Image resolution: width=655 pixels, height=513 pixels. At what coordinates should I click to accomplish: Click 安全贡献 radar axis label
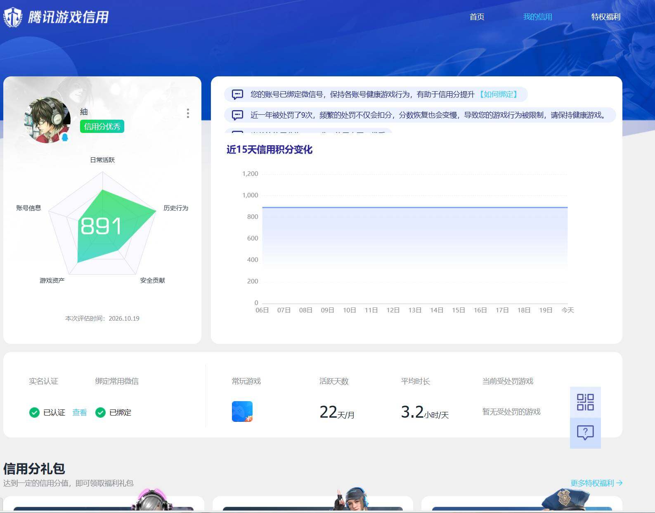152,280
